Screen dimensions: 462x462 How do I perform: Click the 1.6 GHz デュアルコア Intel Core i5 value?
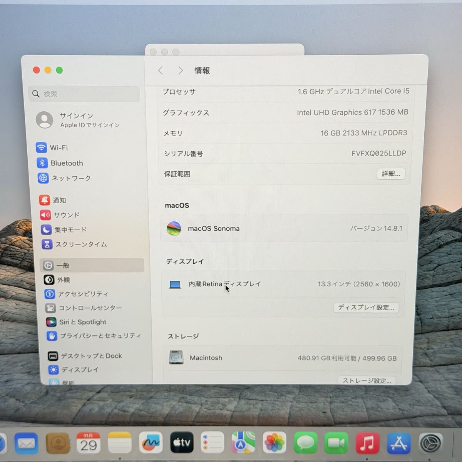pos(353,91)
